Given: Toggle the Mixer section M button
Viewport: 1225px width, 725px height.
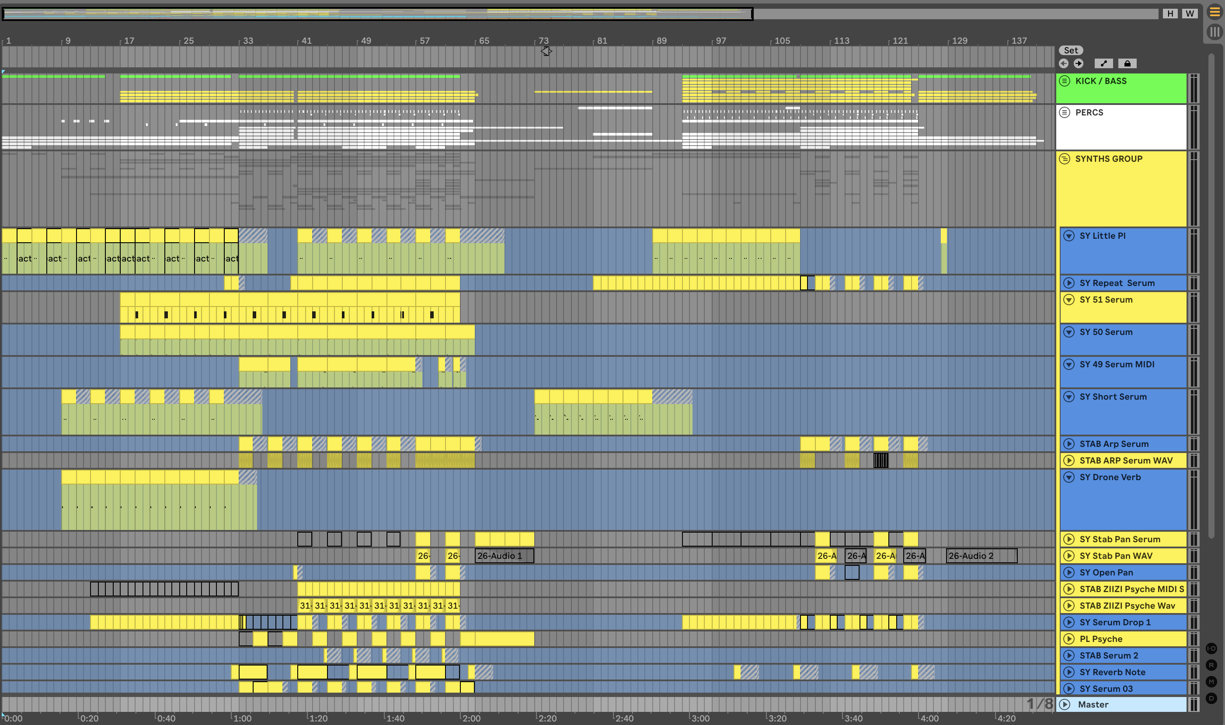Looking at the screenshot, I should [1211, 682].
